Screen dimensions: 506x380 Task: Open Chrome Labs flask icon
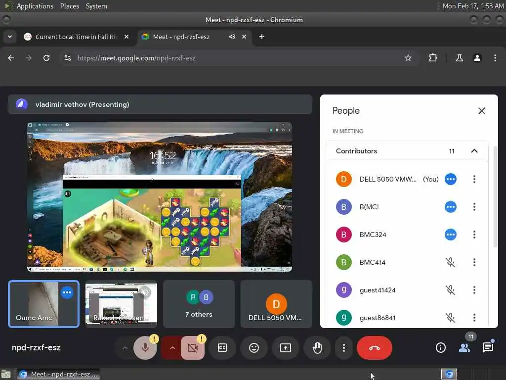460,58
